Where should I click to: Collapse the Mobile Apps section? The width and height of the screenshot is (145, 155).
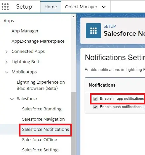click(7, 72)
